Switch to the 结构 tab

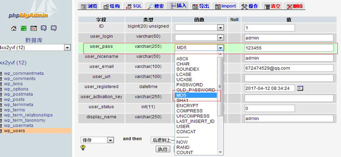point(112,6)
